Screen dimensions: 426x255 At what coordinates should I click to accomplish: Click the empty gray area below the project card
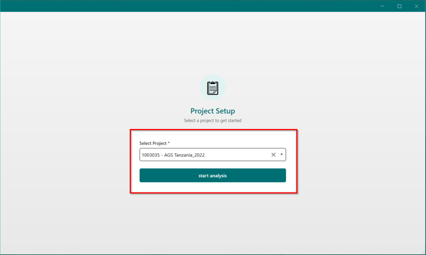(x=213, y=225)
